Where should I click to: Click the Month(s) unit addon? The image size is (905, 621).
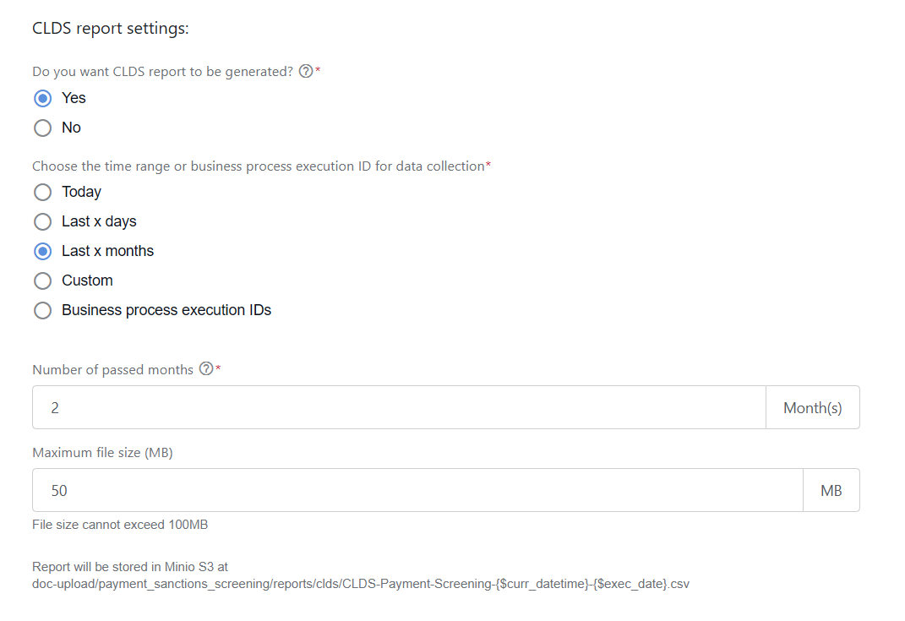[813, 407]
